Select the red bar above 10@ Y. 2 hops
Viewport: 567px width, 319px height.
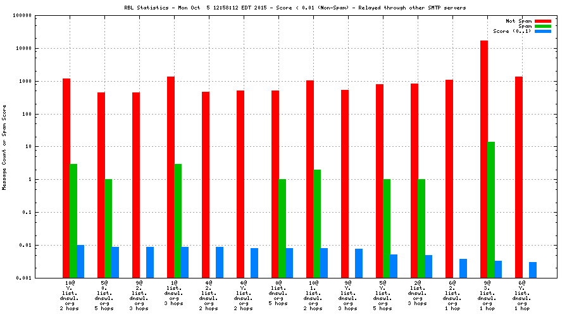pyautogui.click(x=66, y=177)
